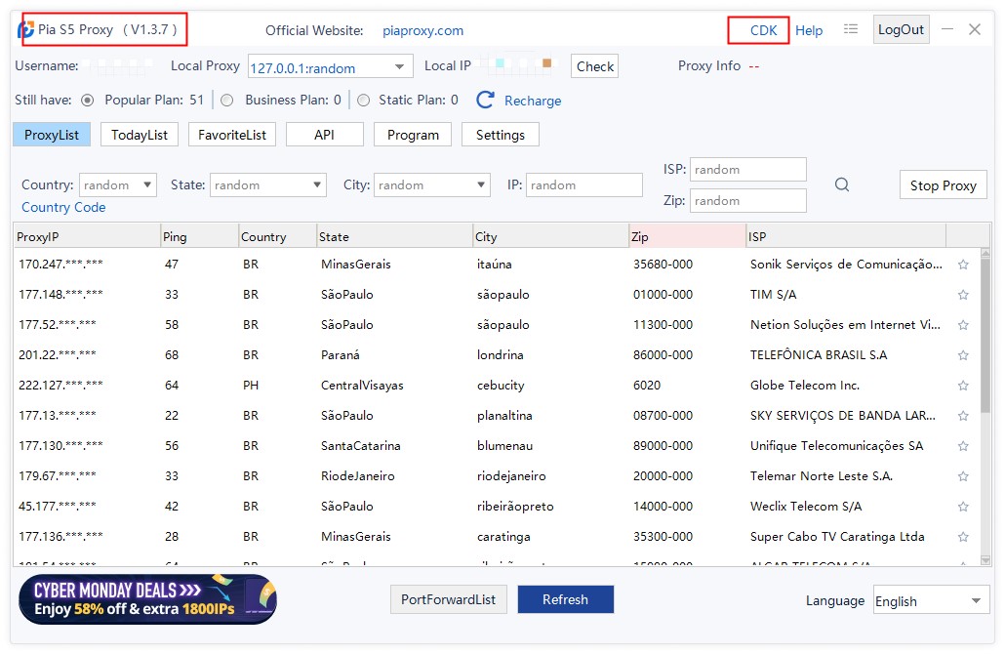Viewport: 1005px width, 654px height.
Task: Click the Check button
Action: point(595,66)
